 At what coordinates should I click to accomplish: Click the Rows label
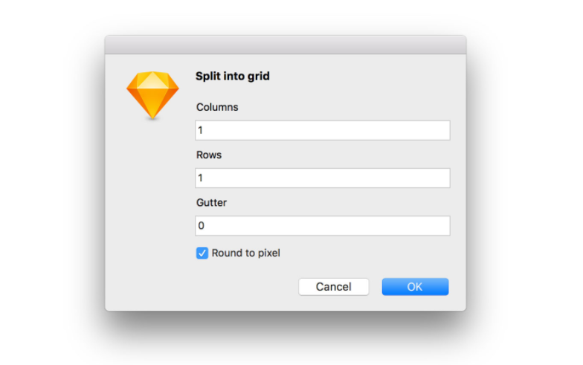209,155
